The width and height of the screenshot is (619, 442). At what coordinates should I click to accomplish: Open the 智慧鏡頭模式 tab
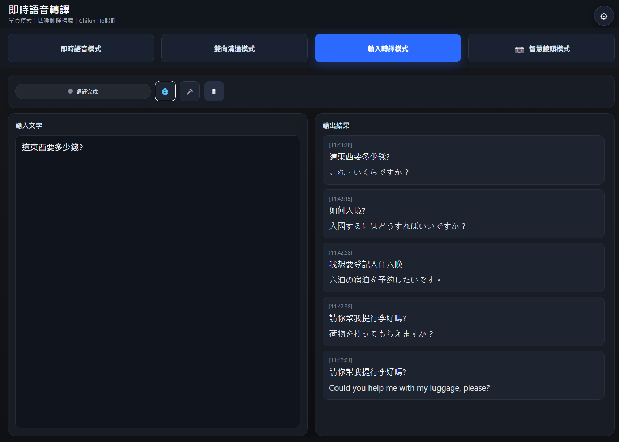(x=541, y=48)
